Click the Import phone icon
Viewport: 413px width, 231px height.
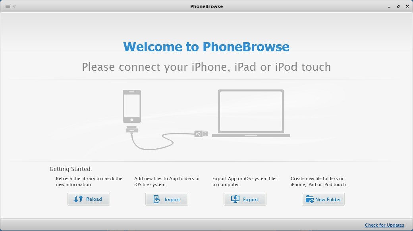[x=156, y=199]
